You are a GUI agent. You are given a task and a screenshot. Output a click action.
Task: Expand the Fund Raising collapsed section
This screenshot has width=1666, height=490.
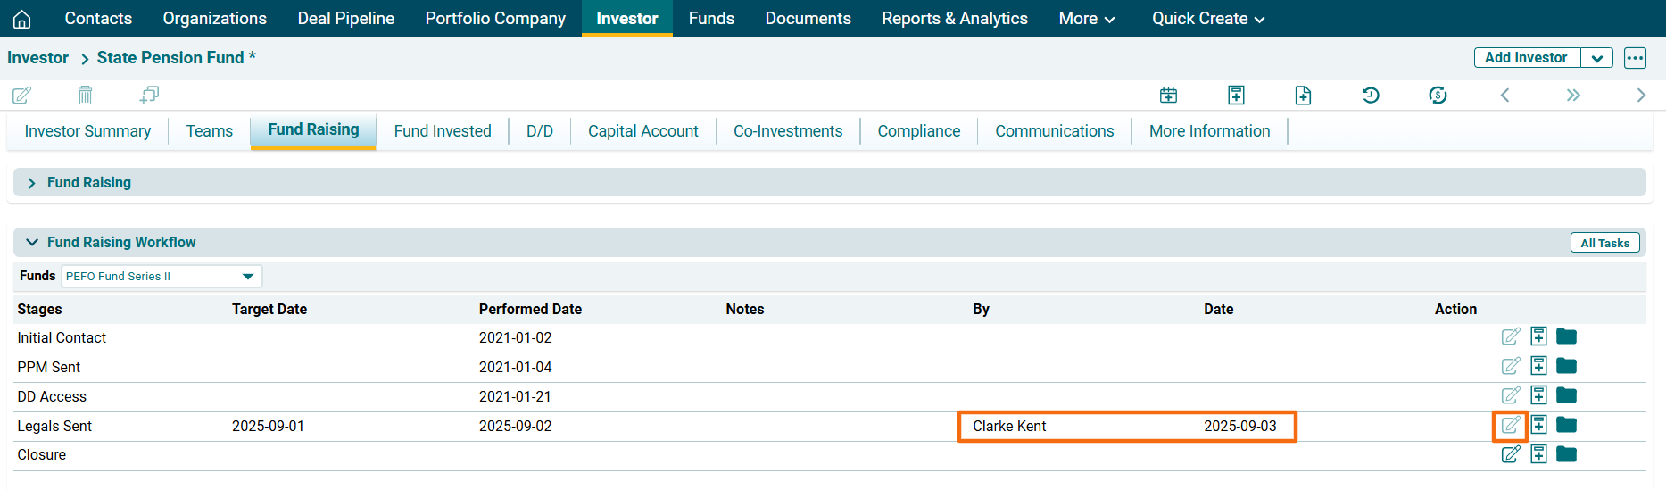click(32, 183)
